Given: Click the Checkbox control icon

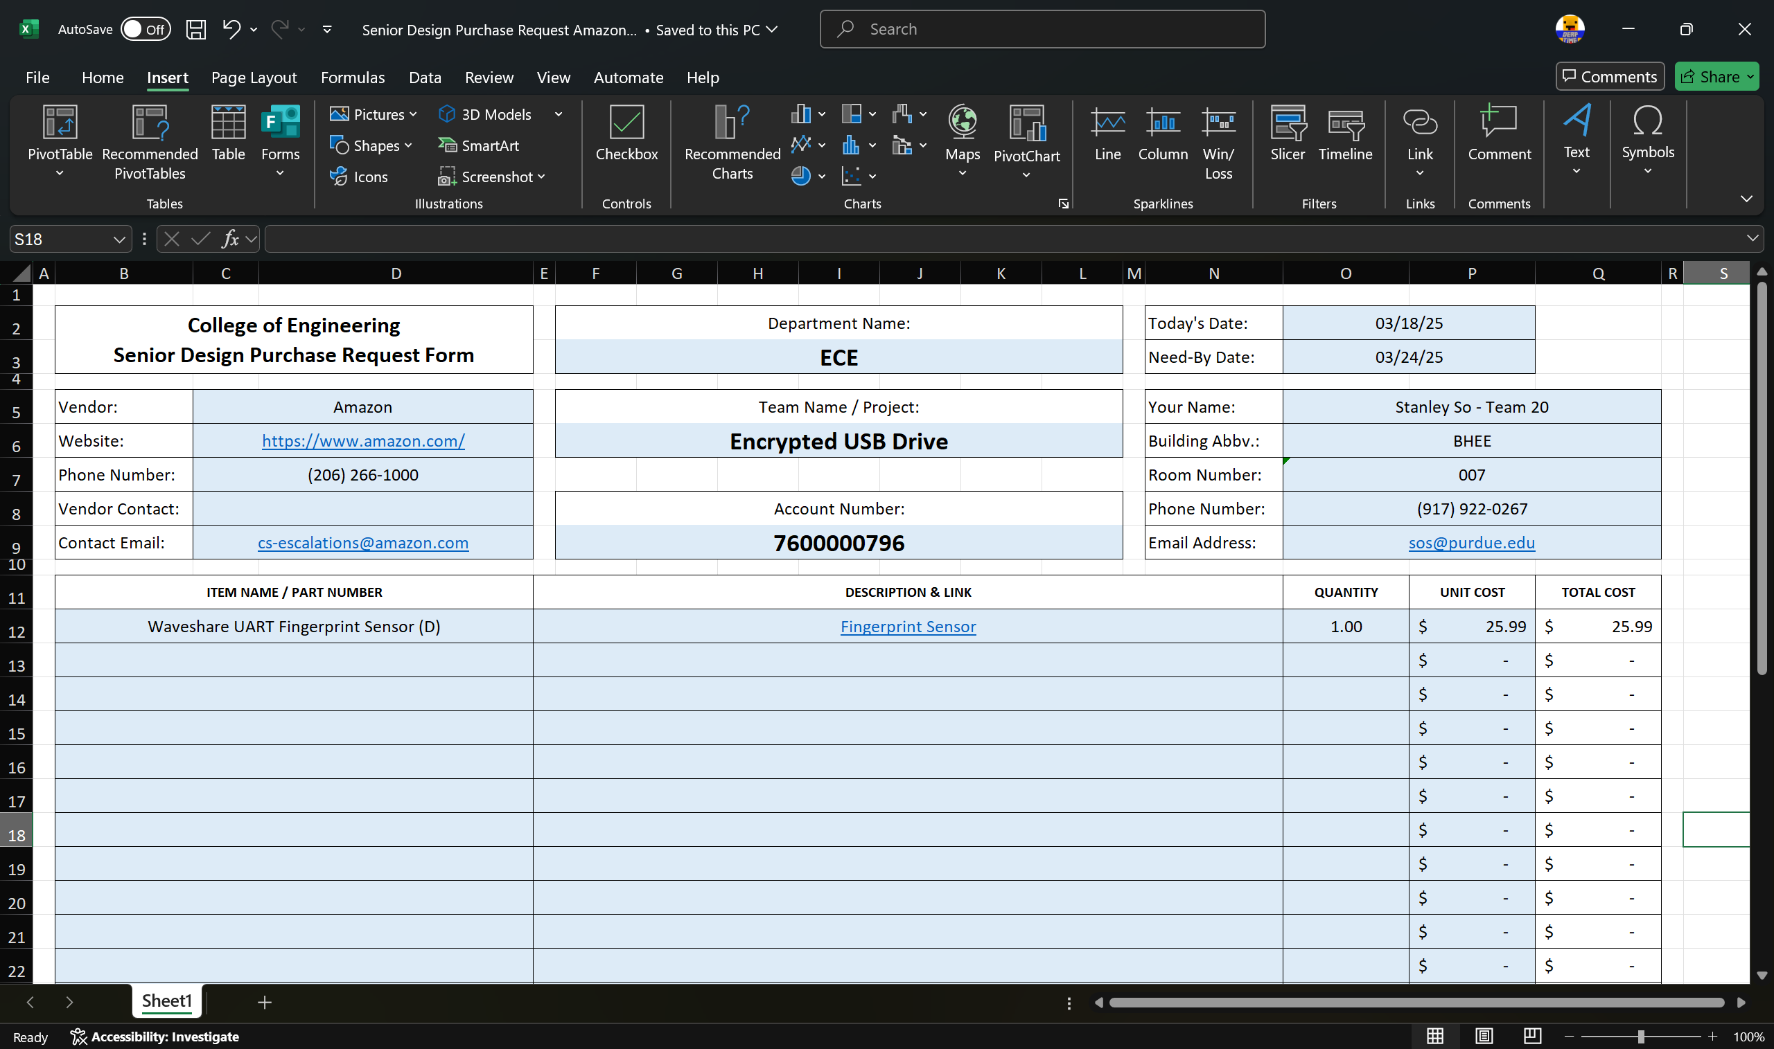Looking at the screenshot, I should [x=626, y=123].
